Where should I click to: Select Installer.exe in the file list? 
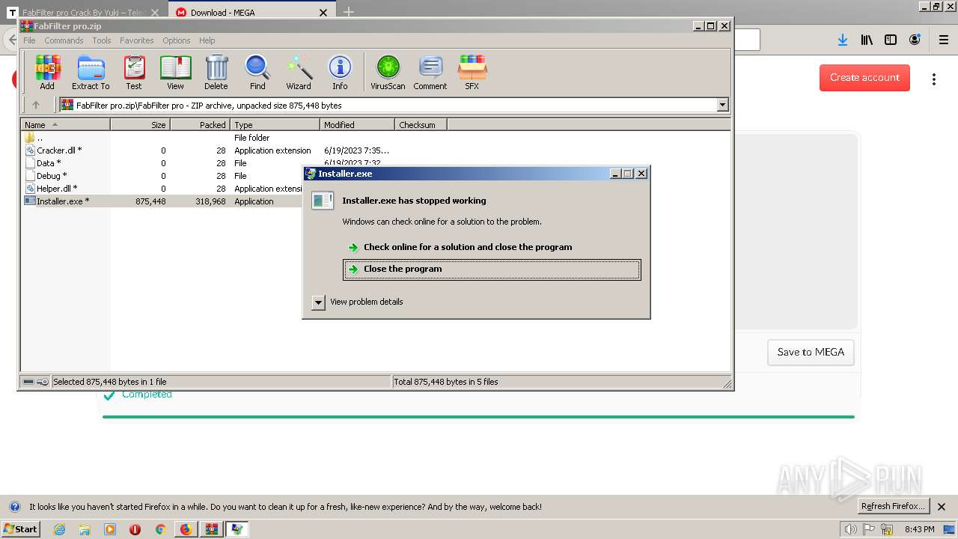tap(57, 201)
